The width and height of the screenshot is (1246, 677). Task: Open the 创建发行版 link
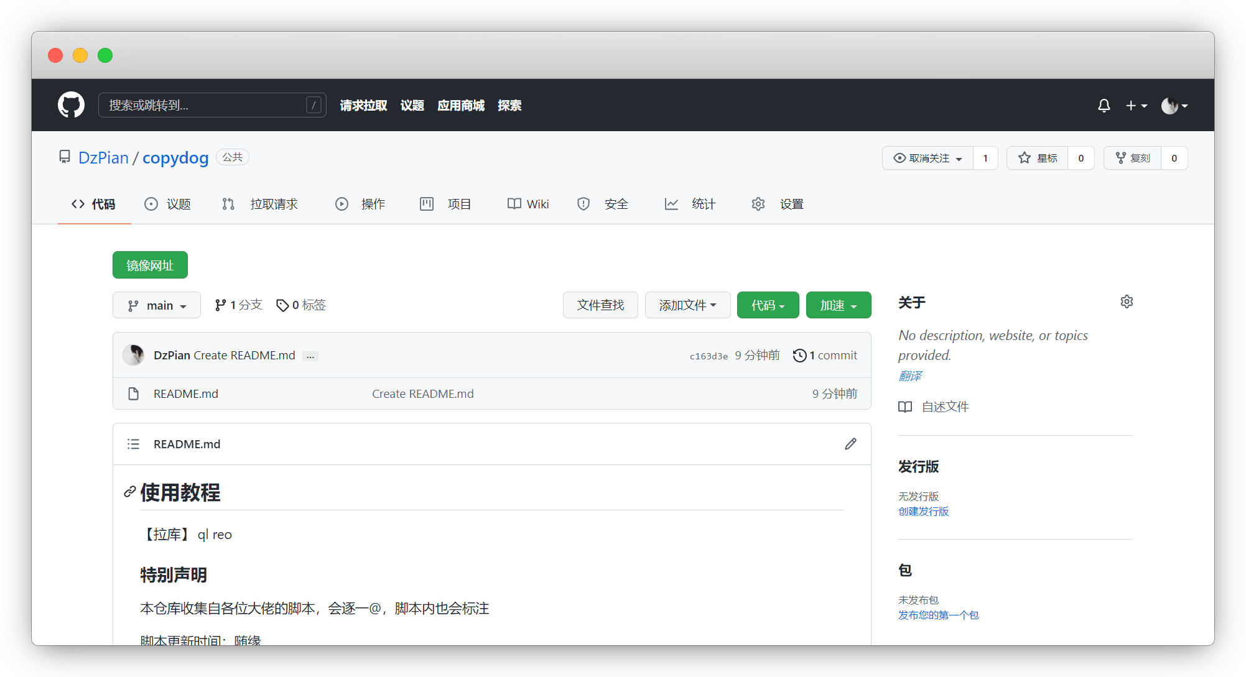923,511
